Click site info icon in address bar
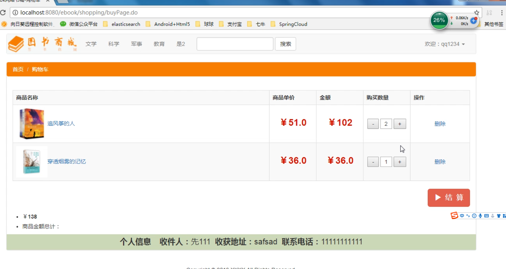The height and width of the screenshot is (269, 506). click(x=15, y=13)
